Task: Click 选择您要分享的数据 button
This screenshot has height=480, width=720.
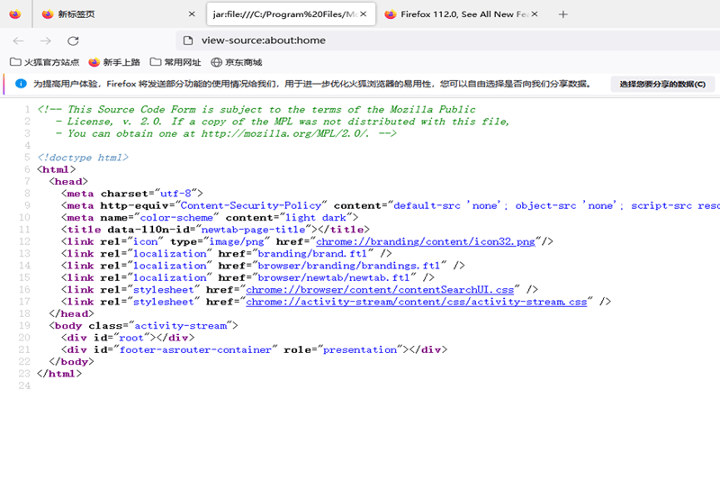Action: point(663,84)
